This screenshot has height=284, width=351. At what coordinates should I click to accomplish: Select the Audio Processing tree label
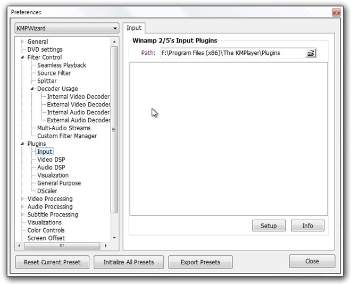point(50,206)
